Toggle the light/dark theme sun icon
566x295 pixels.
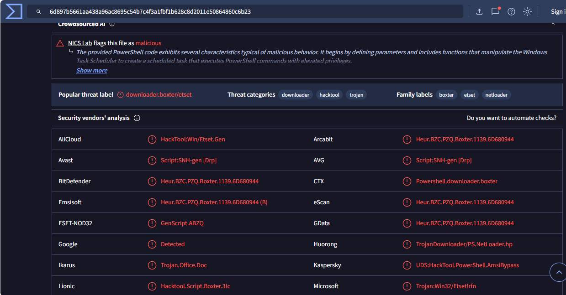(527, 12)
